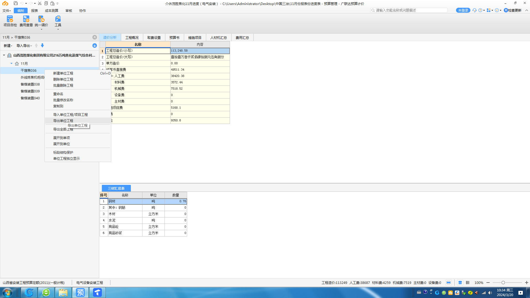This screenshot has height=298, width=530.
Task: Click the 未登录 login button
Action: pos(463,10)
